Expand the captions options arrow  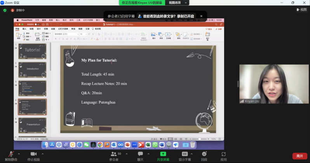[194, 154]
